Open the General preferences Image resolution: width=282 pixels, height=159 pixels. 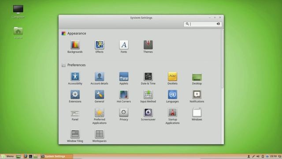coord(99,96)
